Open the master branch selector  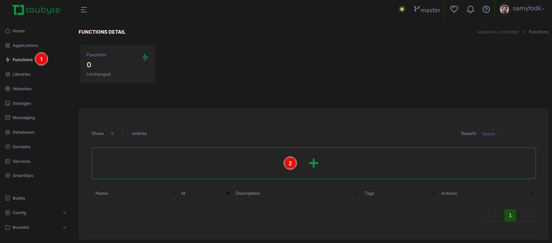[x=427, y=10]
